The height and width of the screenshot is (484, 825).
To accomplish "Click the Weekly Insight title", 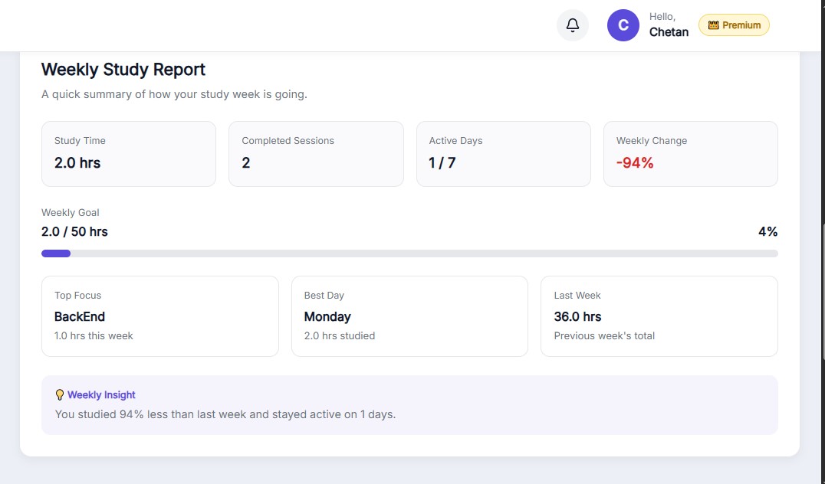I will [x=101, y=394].
